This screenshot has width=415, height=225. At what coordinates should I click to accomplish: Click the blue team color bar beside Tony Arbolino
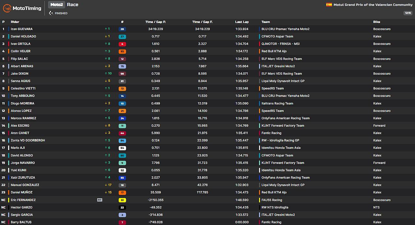click(x=9, y=96)
